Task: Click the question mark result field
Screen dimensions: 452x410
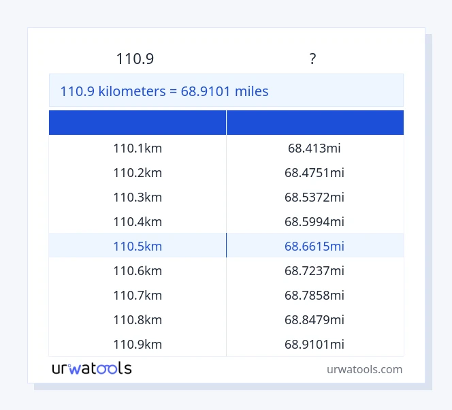Action: coord(312,59)
